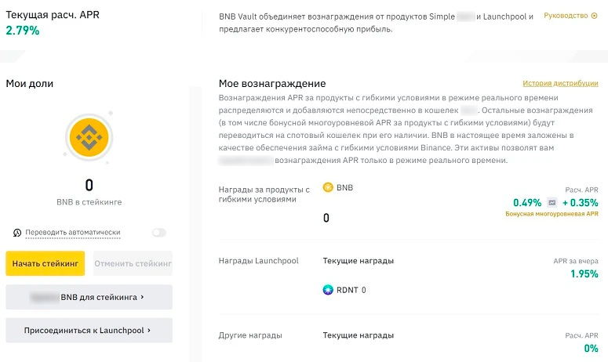The height and width of the screenshot is (362, 608).
Task: Click Награды за продукты с гибкими условиями
Action: 264,194
